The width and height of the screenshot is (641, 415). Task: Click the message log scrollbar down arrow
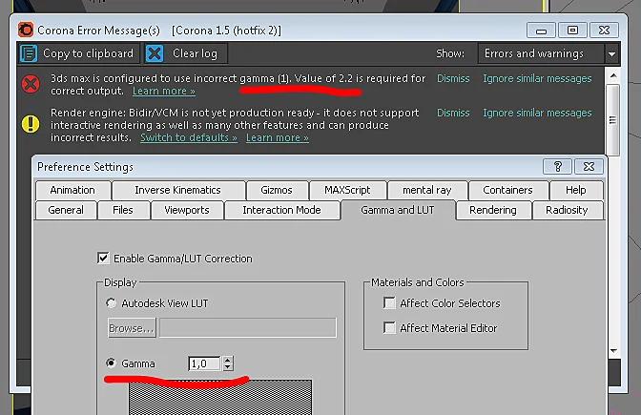pyautogui.click(x=613, y=351)
